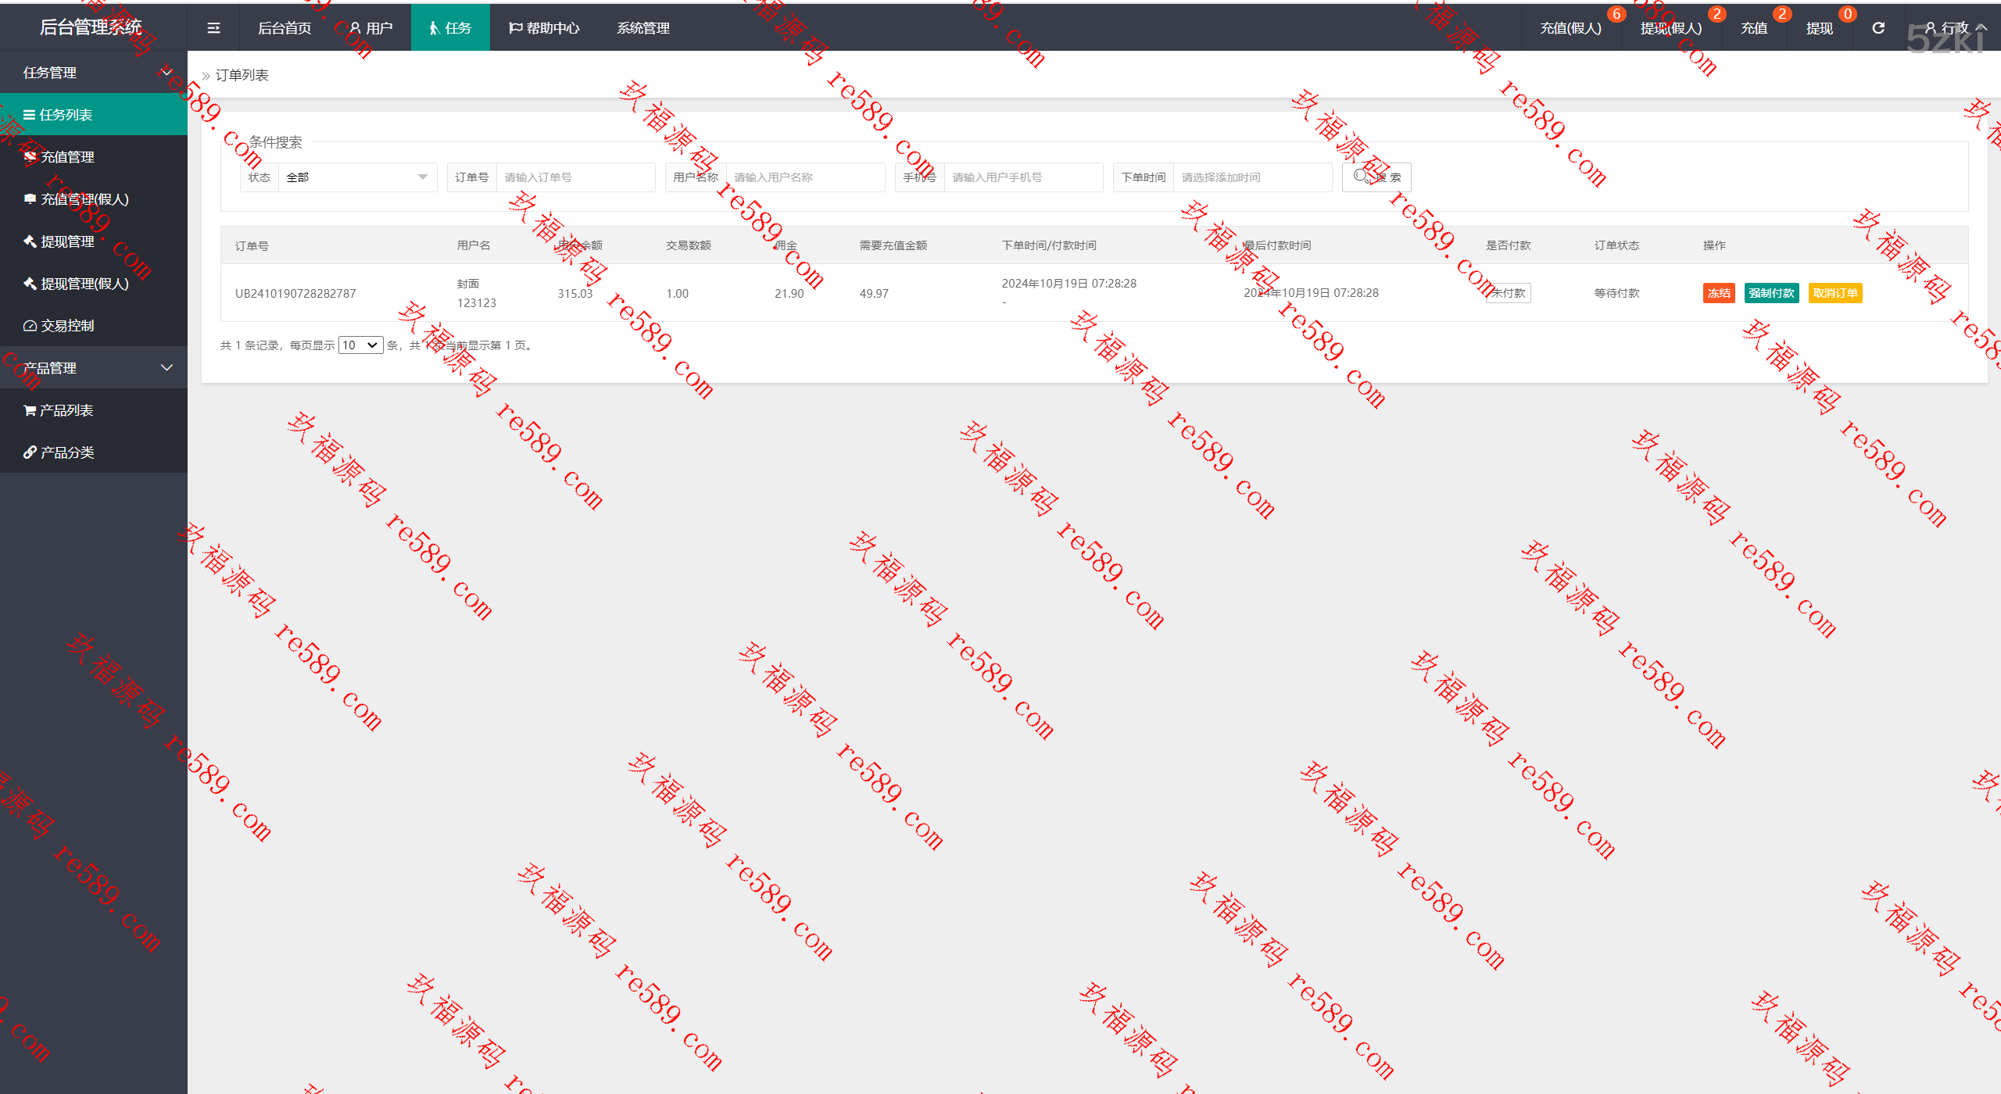The image size is (2001, 1094).
Task: Click the 订单号 search input field
Action: pyautogui.click(x=575, y=177)
